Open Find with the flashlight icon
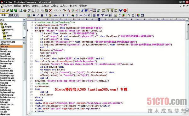Image resolution: width=189 pixels, height=116 pixels. [x=65, y=10]
